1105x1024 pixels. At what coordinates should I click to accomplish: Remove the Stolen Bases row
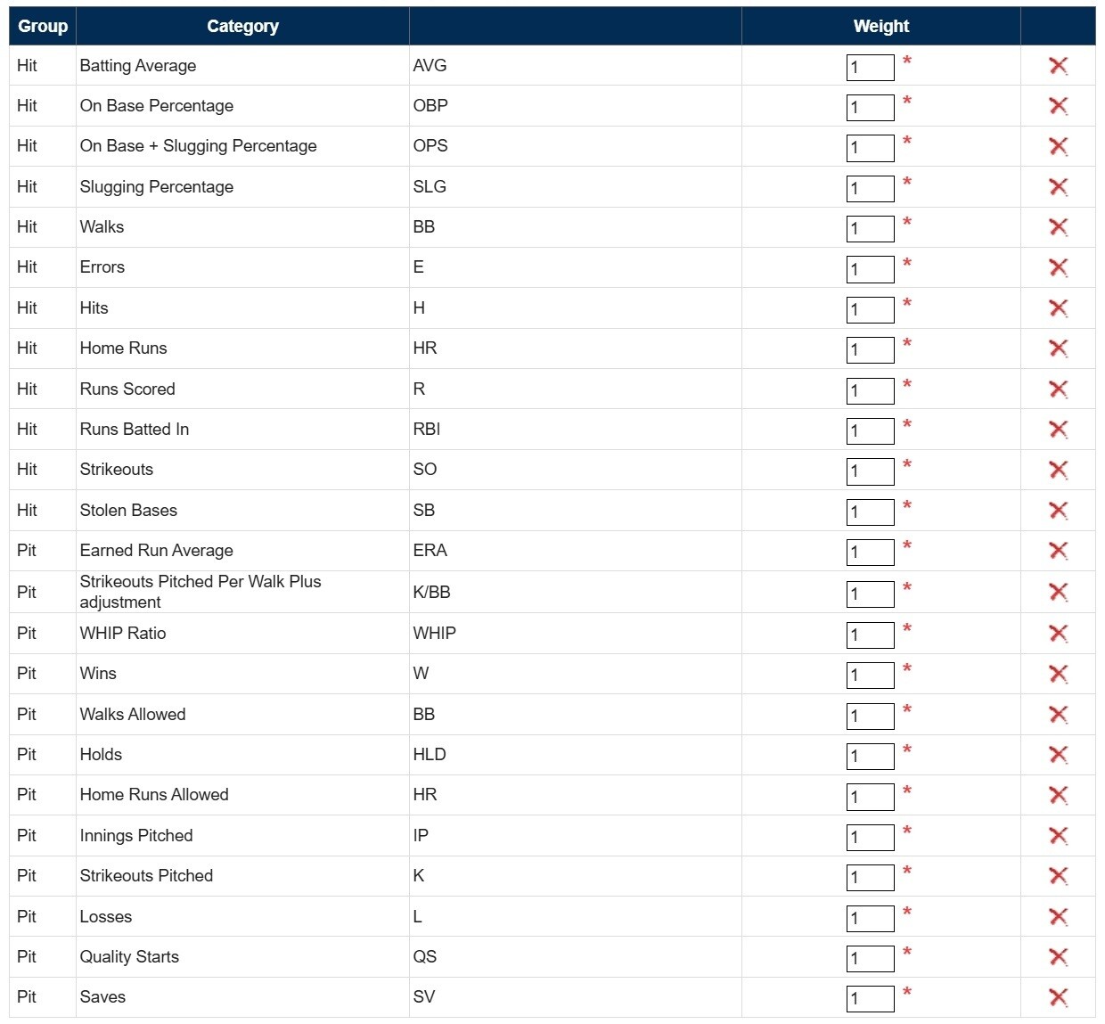click(1058, 511)
